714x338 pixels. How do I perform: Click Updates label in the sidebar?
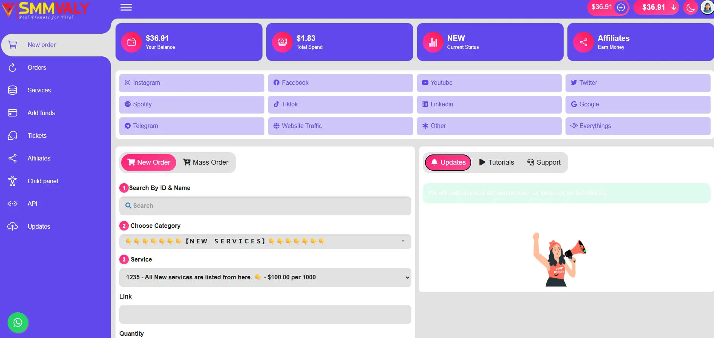pos(39,226)
